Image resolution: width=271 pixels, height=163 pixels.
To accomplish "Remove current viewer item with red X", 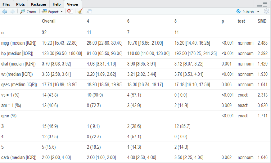I will [69, 11].
